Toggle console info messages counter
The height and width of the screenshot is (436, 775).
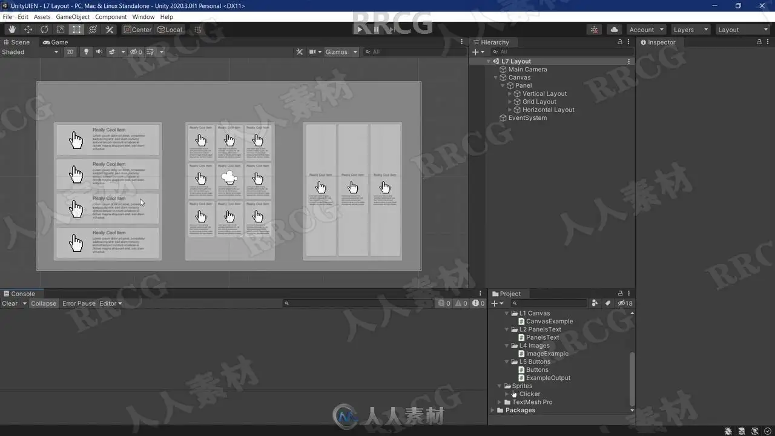[444, 303]
